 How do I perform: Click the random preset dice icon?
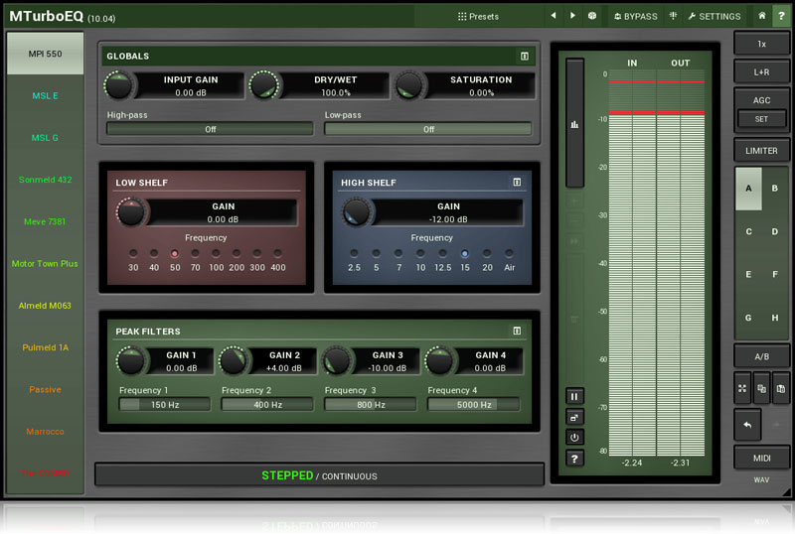click(592, 16)
